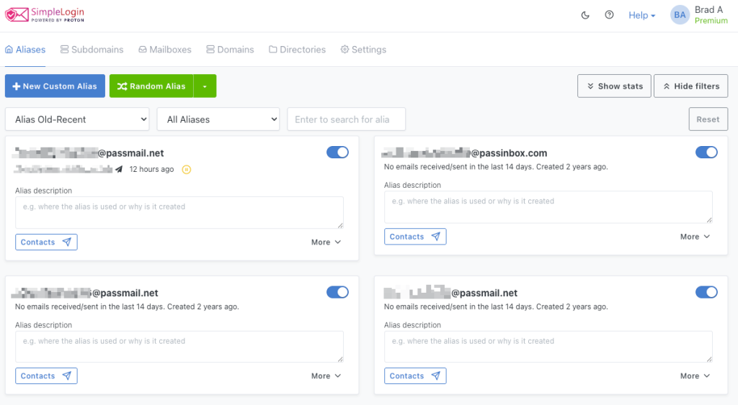Screen dimensions: 738x405
Task: Expand More on the passinbox.com alias card
Action: pos(695,237)
